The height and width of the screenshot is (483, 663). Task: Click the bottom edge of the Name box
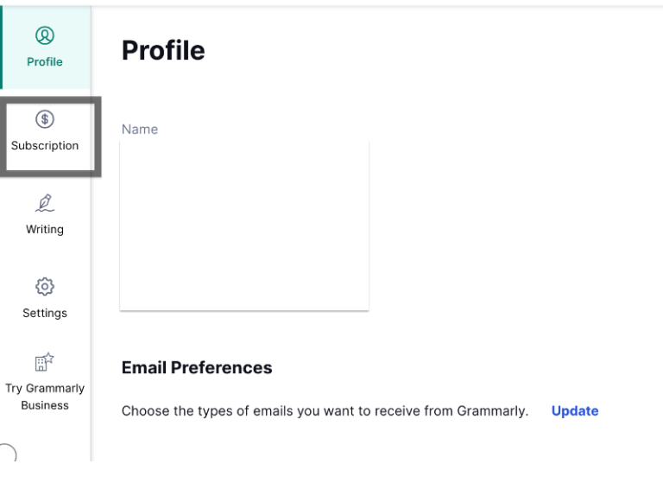244,308
